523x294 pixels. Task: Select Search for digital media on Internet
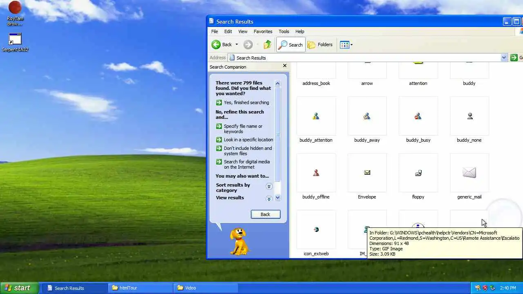click(243, 164)
